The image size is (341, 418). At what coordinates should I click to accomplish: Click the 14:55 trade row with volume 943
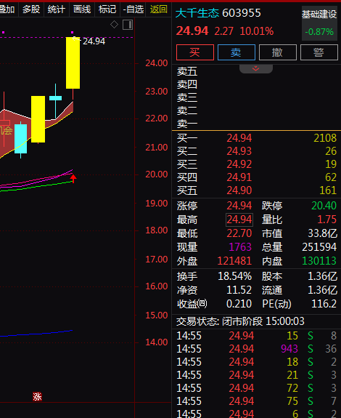(257, 349)
